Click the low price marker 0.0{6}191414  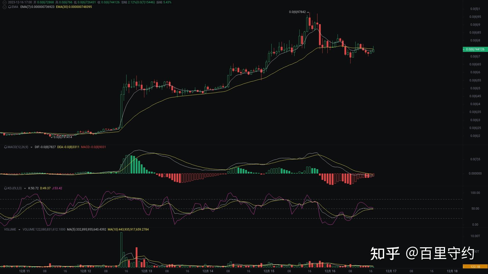pos(63,137)
